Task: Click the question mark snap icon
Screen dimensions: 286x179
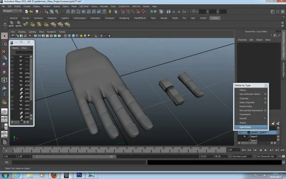Action: tap(104, 12)
